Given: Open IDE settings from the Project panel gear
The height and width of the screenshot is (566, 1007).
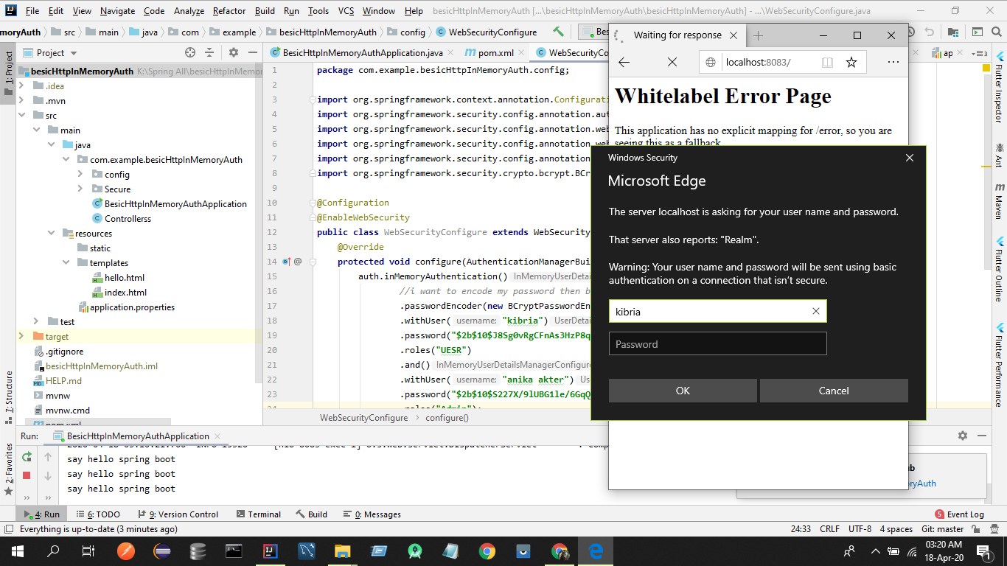Looking at the screenshot, I should point(233,52).
